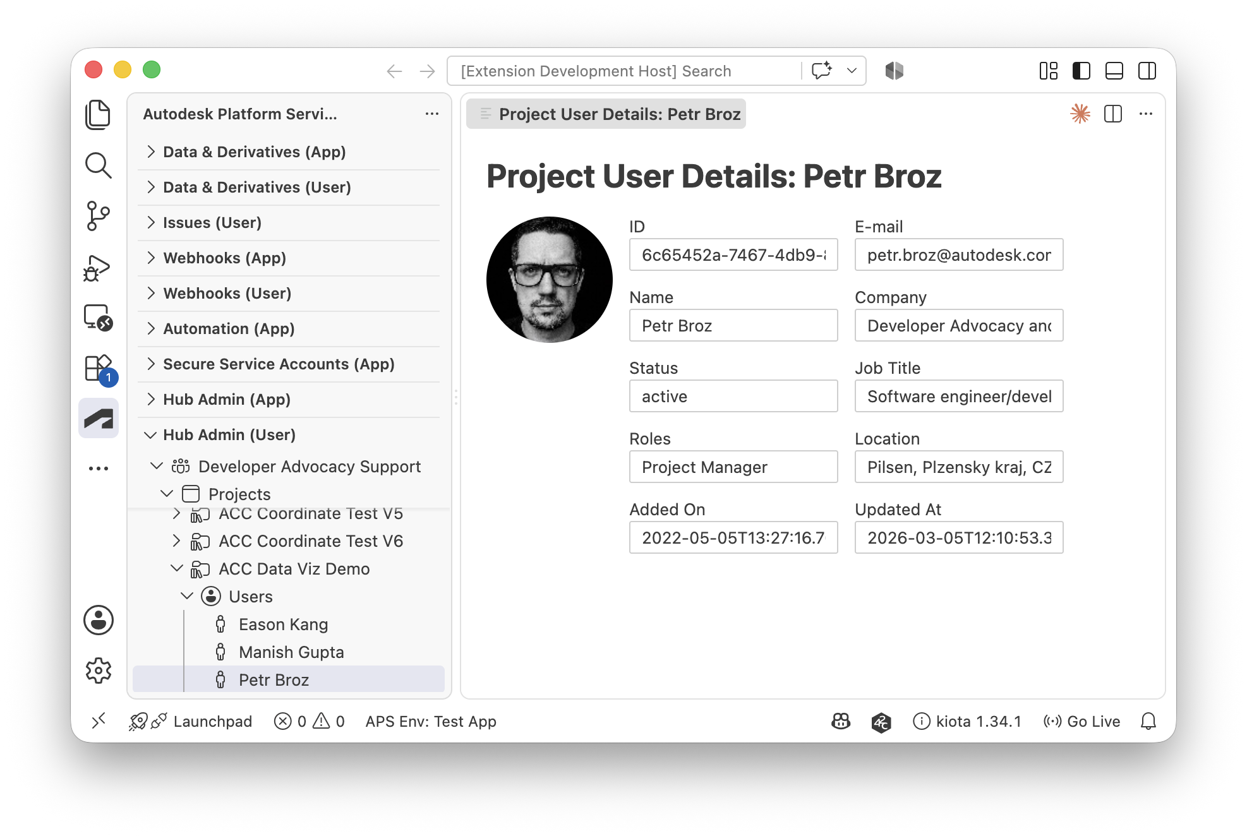The width and height of the screenshot is (1247, 836).
Task: Click Petr Broz profile photo
Action: coord(550,280)
